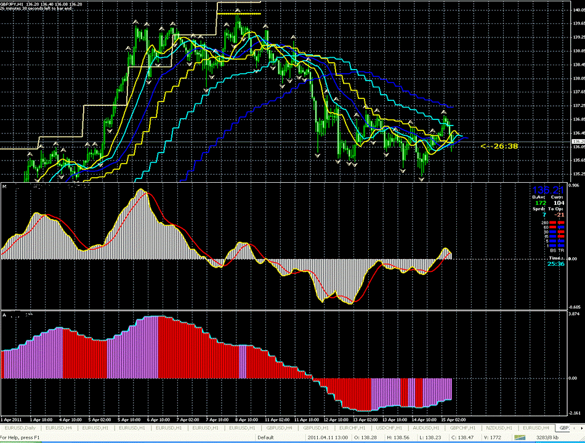Open the GBPUSD,H4 chart tab
Image resolution: width=585 pixels, height=443 pixels.
(x=279, y=428)
